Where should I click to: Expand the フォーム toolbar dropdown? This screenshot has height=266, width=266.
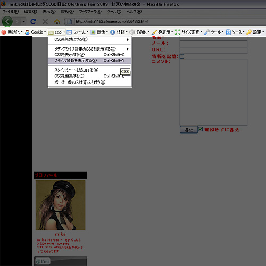point(87,32)
